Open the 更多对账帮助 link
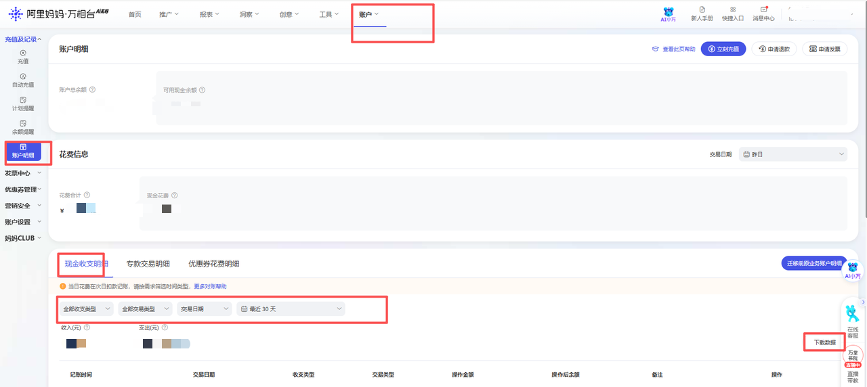867x387 pixels. 210,287
